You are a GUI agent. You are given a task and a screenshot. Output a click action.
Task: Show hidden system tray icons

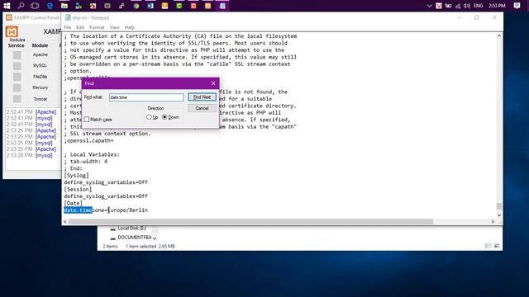(x=429, y=6)
